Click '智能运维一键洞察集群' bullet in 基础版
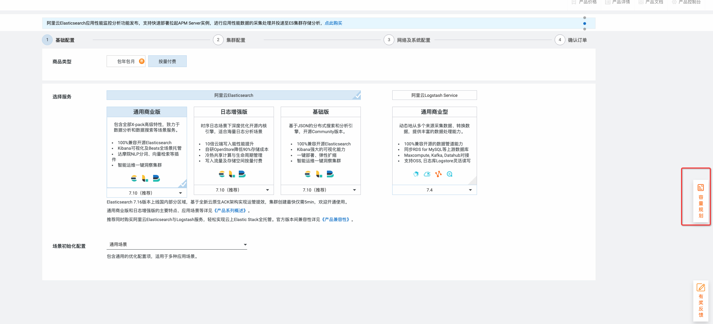The height and width of the screenshot is (324, 713). (319, 161)
